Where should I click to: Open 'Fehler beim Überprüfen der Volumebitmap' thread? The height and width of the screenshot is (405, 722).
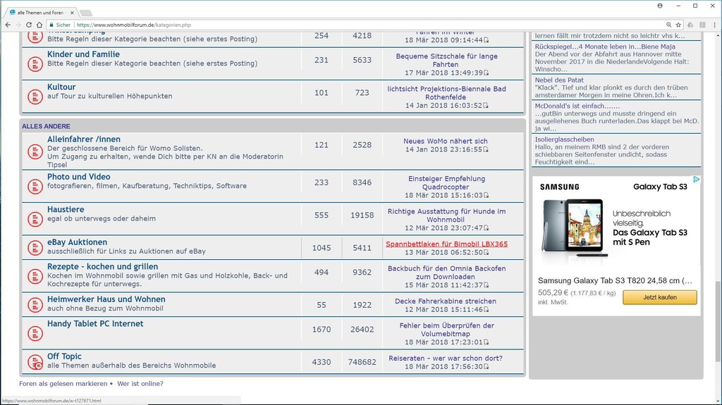tap(446, 330)
